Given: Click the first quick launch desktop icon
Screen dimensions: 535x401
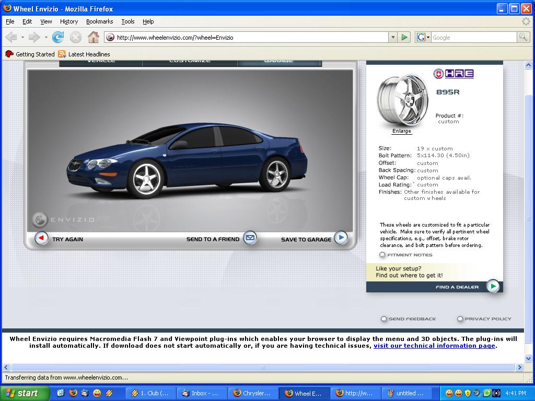Looking at the screenshot, I should pos(61,393).
